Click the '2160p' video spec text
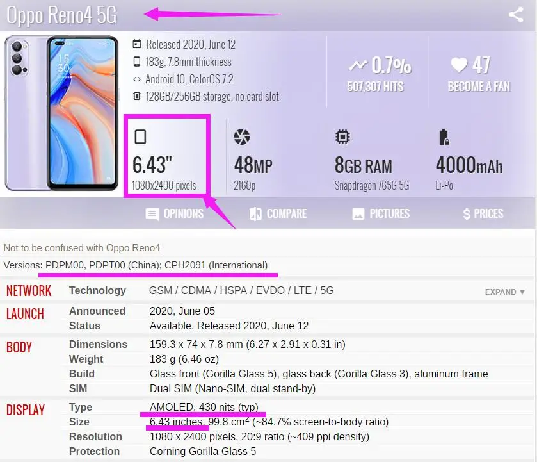Screen dimensions: 537x462 pos(244,186)
